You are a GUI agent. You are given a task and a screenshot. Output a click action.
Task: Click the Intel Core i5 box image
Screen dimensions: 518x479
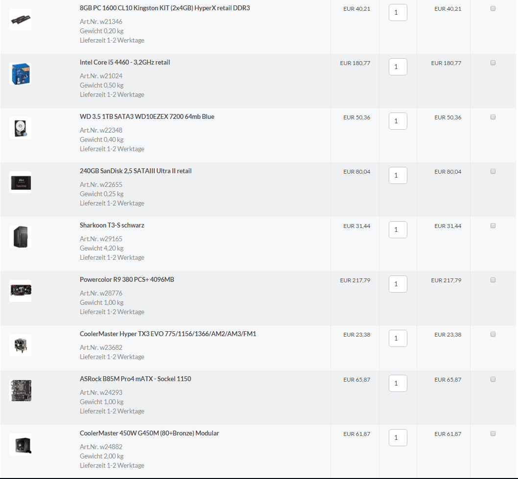click(20, 74)
